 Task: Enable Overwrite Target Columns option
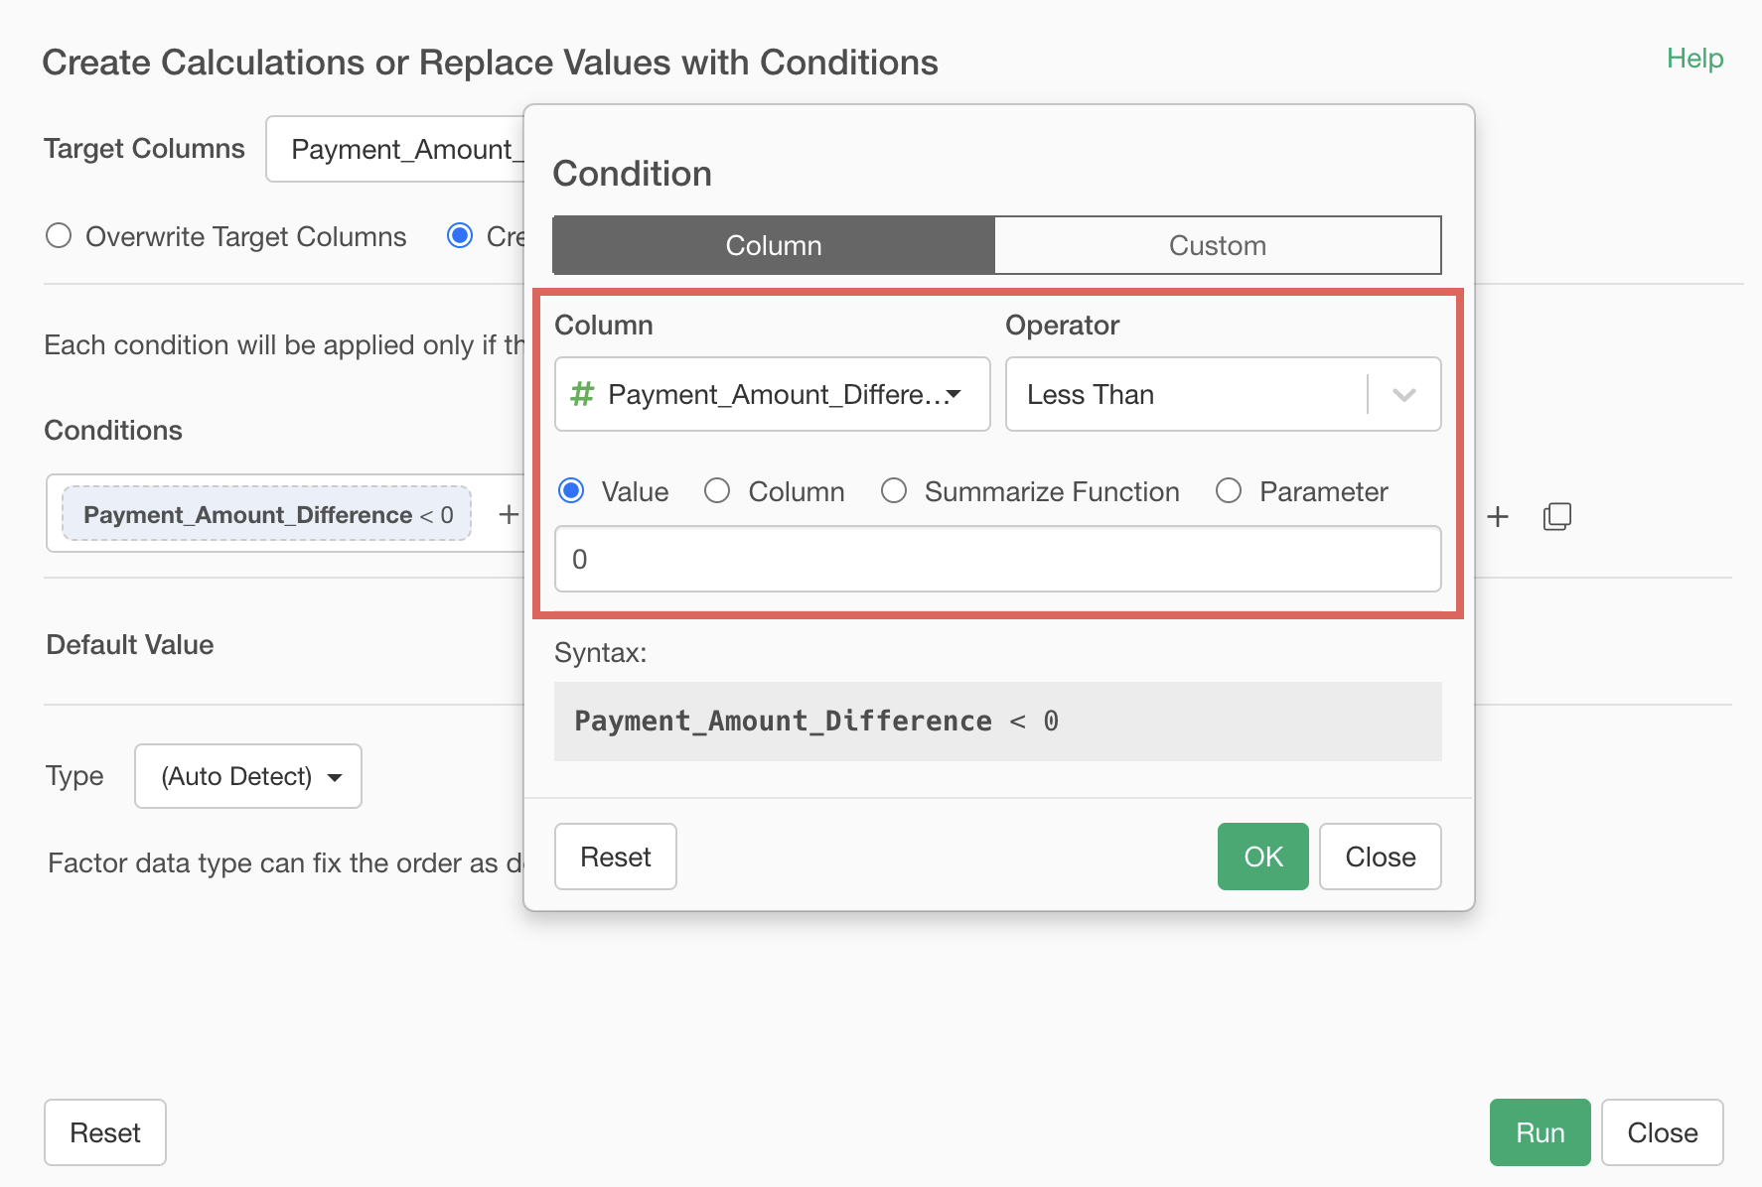click(x=59, y=236)
